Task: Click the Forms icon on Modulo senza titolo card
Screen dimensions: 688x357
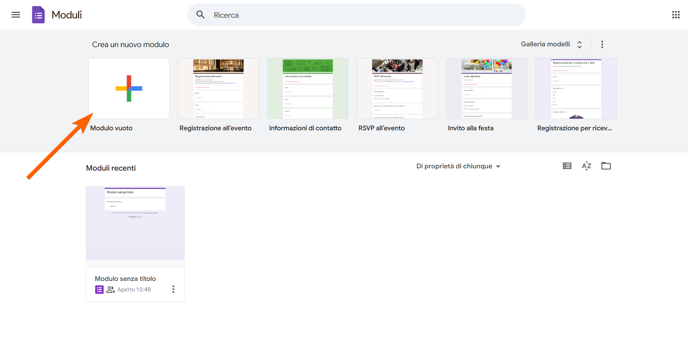Action: (x=99, y=289)
